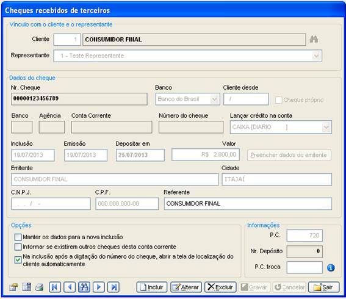Click the Número do cheque field
Screen dimensions: 346x299
click(x=191, y=127)
